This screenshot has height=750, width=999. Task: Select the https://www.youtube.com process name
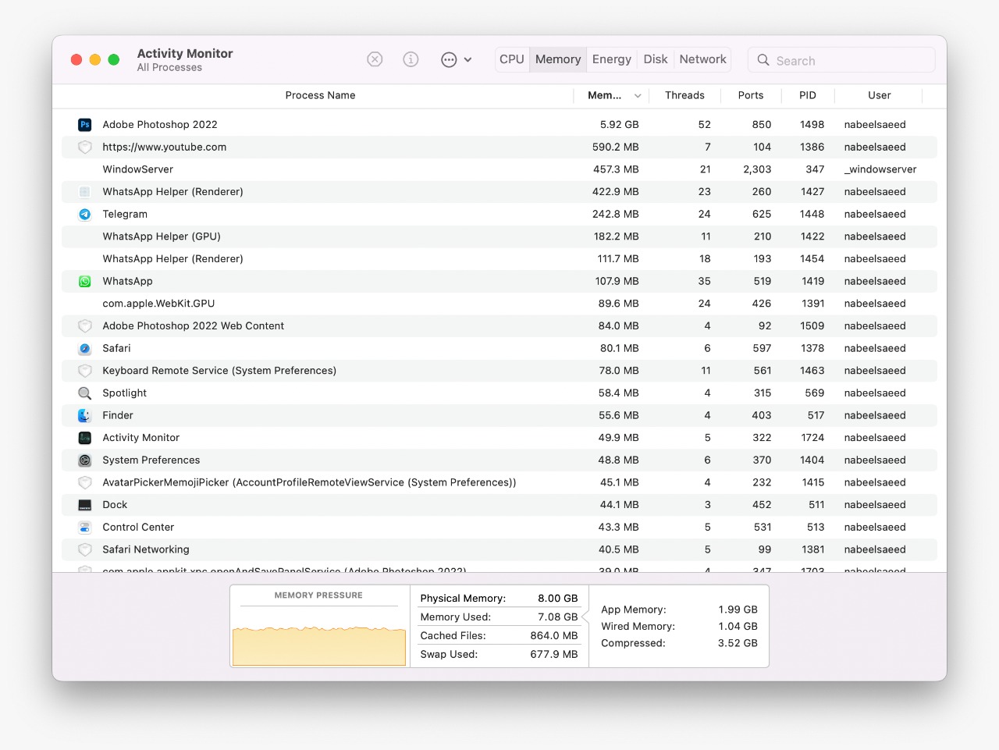[x=165, y=147]
